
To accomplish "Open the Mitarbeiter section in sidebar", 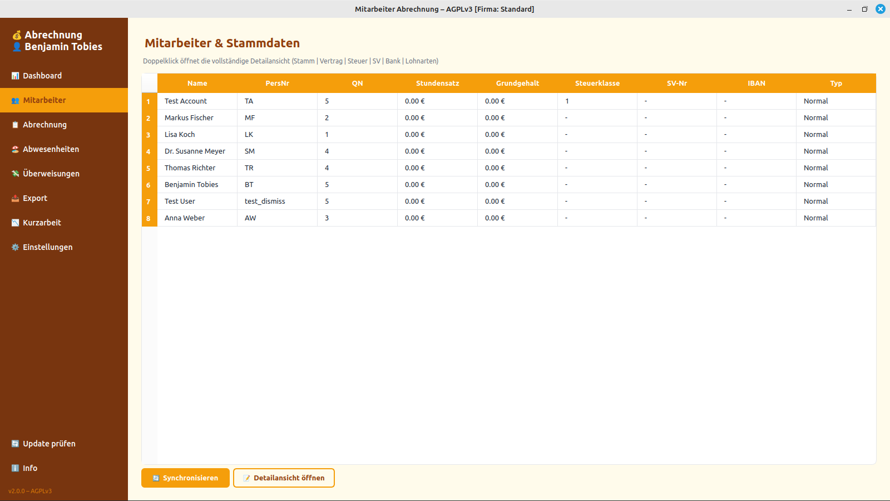I will click(44, 100).
